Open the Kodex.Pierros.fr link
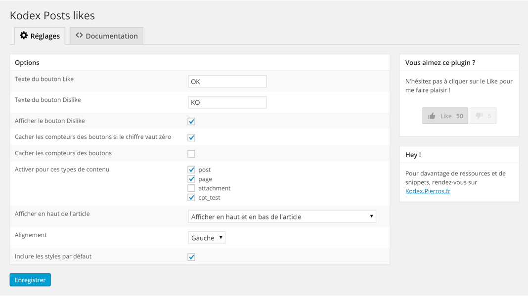The width and height of the screenshot is (528, 296). 428,191
